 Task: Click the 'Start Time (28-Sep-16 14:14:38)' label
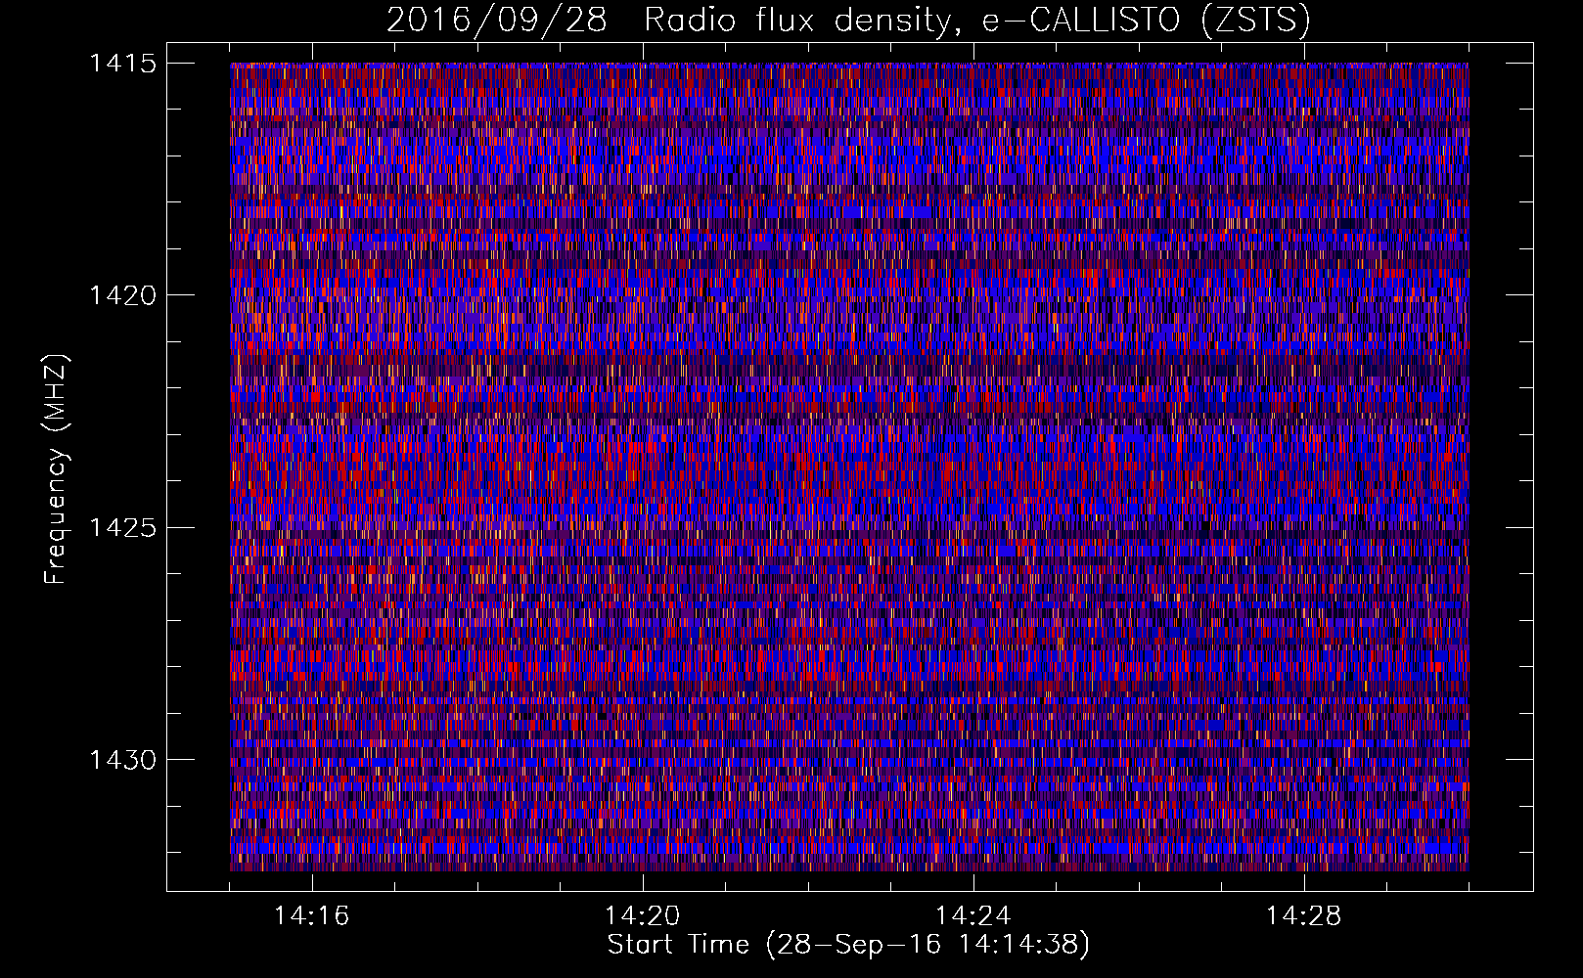(848, 945)
